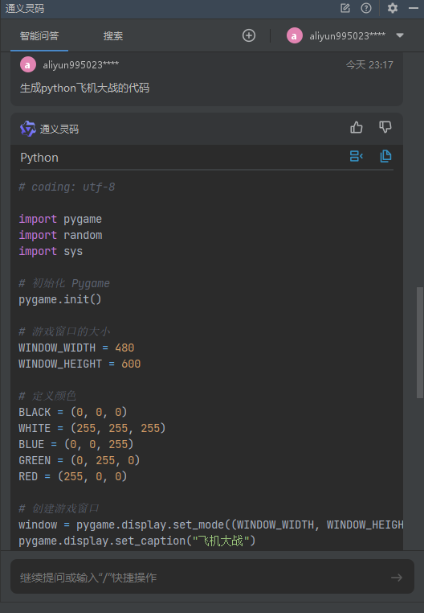Click the 通义灵码 logo icon

[x=28, y=129]
